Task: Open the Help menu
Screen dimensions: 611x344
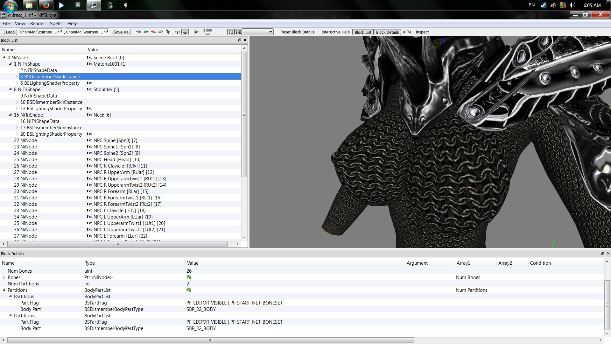Action: (x=73, y=24)
